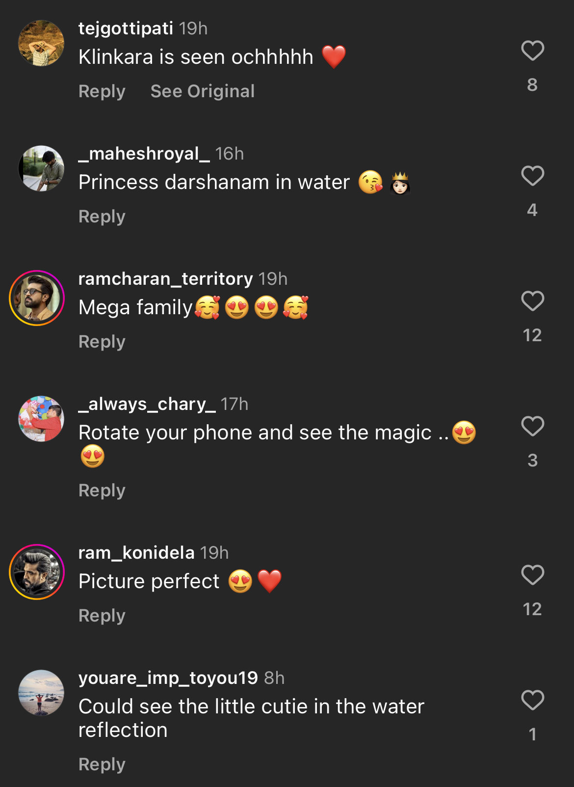Heart ram_konidela's Picture perfect comment

532,575
